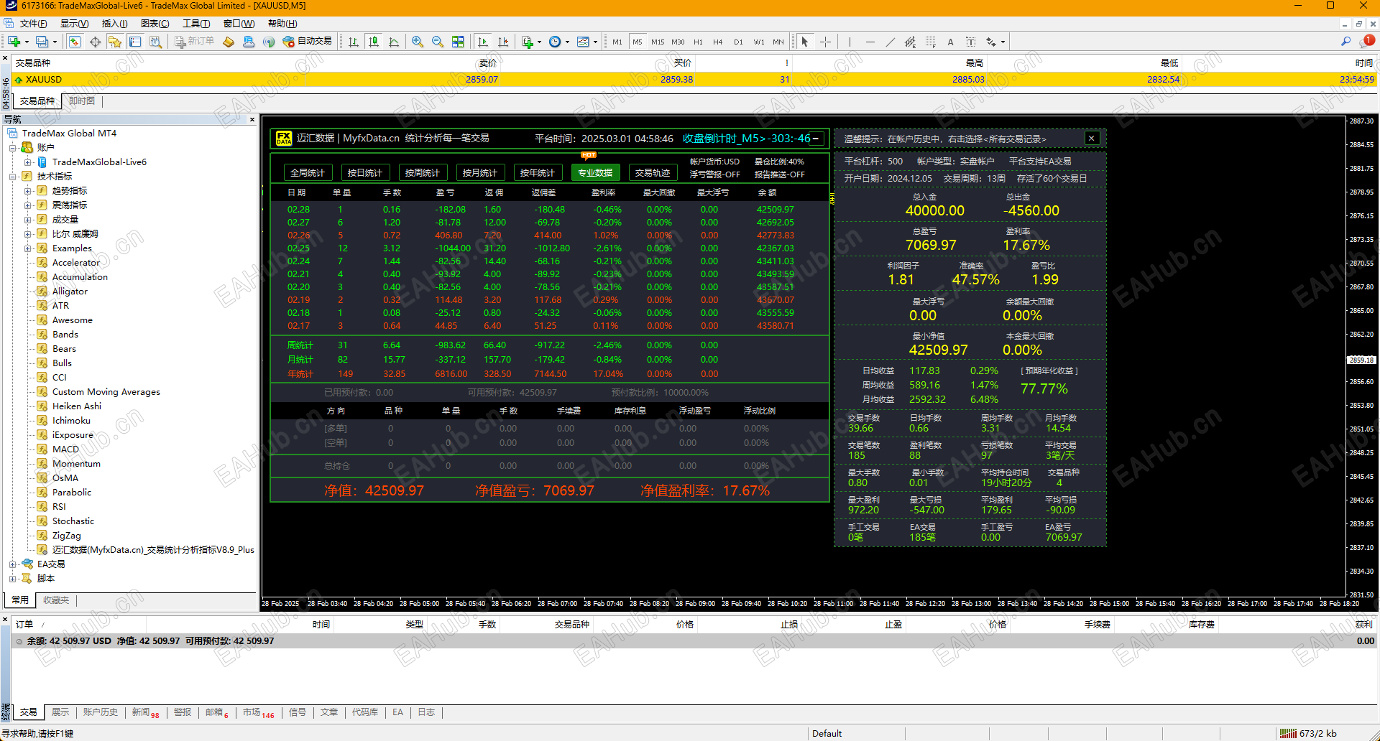Open the 文件(F) menu
The width and height of the screenshot is (1380, 741).
pos(33,24)
